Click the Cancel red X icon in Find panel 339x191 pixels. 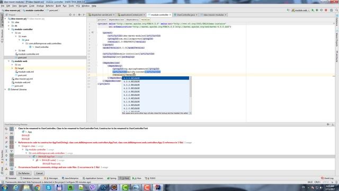click(x=6, y=138)
